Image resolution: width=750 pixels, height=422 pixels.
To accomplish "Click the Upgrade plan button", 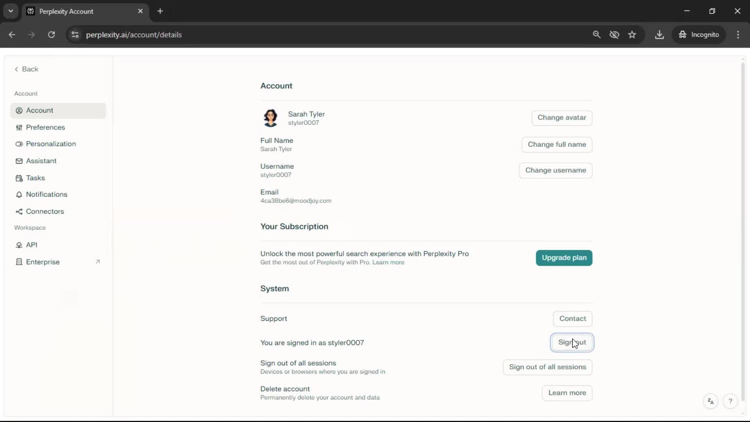I will [564, 258].
